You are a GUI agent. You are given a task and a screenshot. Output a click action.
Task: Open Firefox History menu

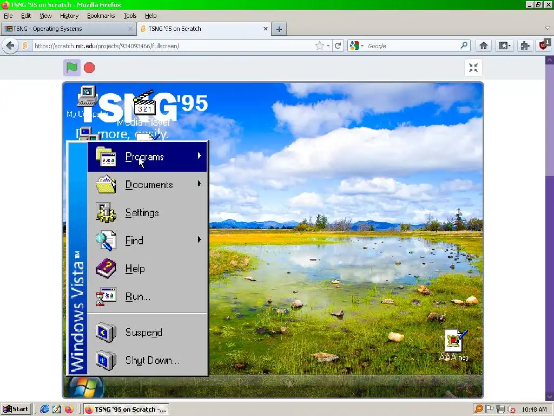pos(69,16)
